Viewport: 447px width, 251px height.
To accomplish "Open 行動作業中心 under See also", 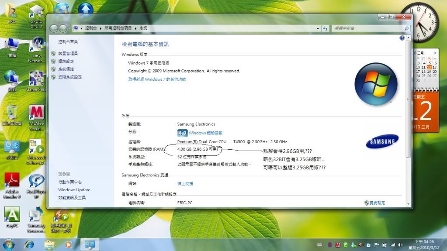I will point(70,182).
